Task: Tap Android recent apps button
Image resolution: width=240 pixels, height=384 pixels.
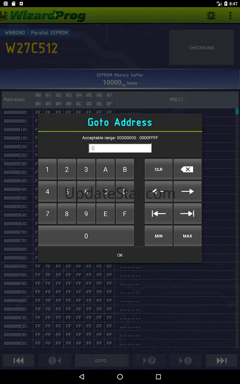Action: [x=158, y=377]
